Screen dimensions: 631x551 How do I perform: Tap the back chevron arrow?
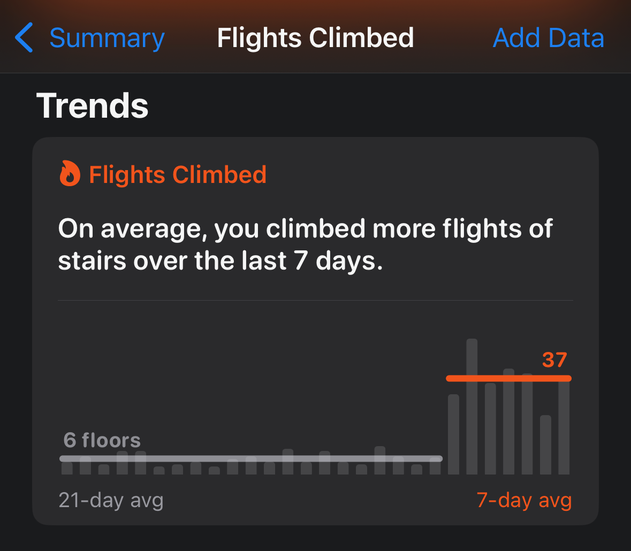pos(25,37)
